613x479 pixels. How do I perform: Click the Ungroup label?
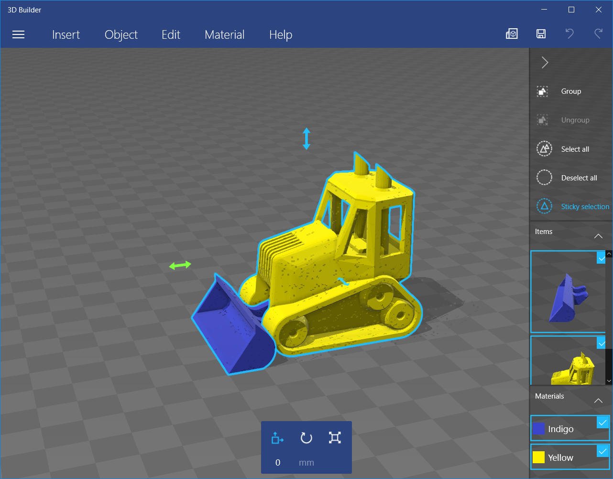point(575,120)
